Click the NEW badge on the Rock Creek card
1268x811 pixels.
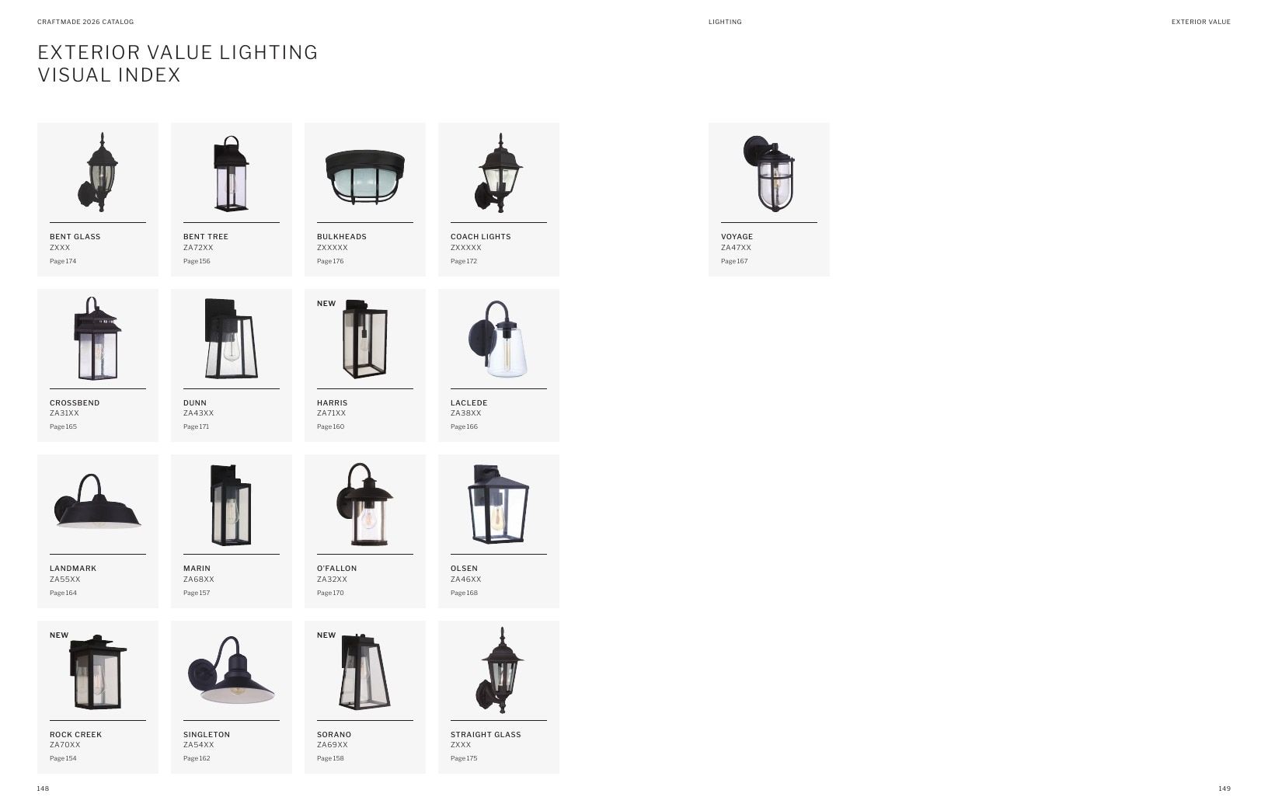point(59,635)
